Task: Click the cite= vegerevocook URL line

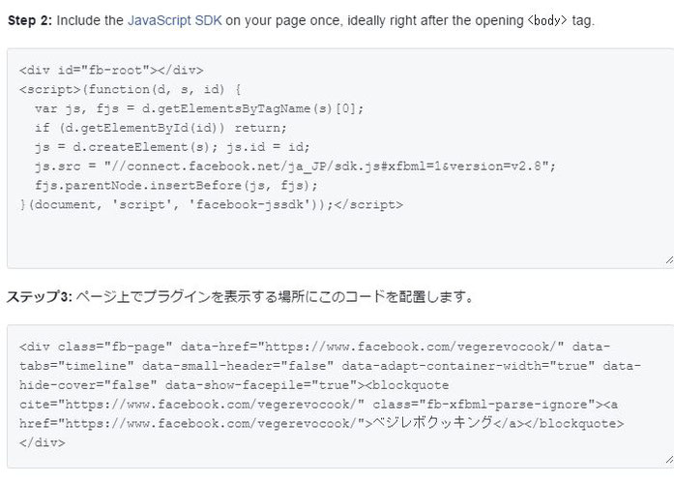Action: (318, 405)
